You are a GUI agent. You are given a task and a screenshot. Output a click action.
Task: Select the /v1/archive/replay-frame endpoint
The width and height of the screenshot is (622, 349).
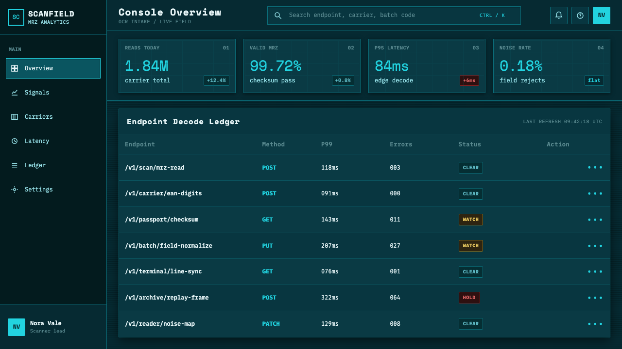167,298
